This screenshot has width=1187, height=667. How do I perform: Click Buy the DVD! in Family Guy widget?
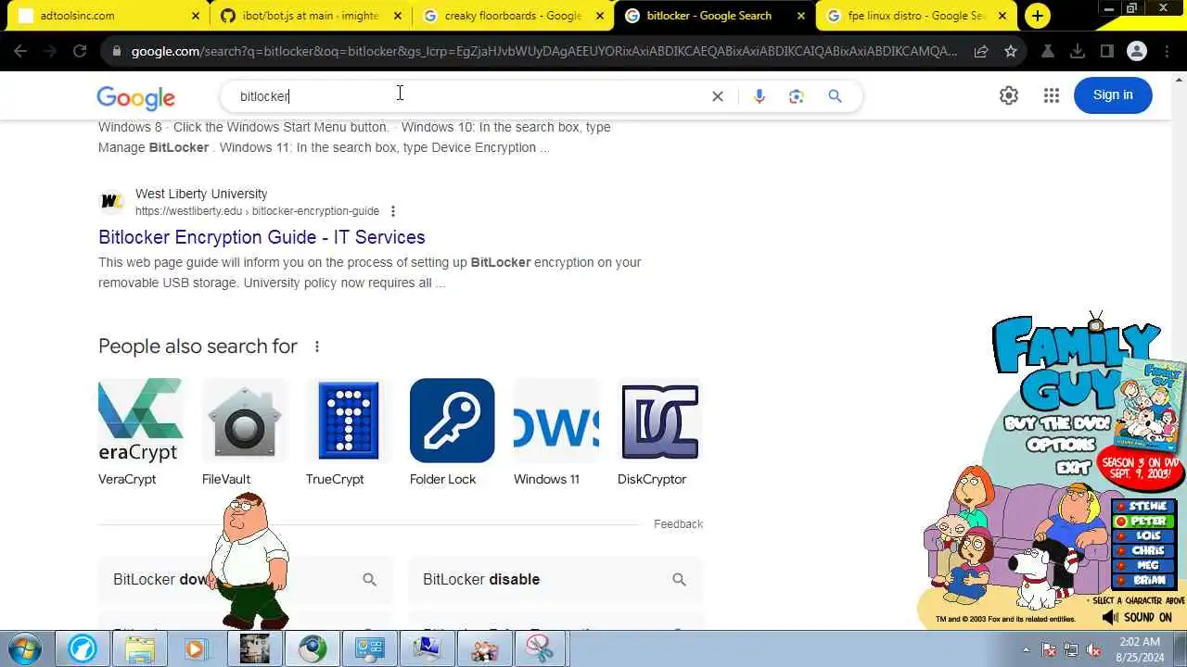(1056, 423)
